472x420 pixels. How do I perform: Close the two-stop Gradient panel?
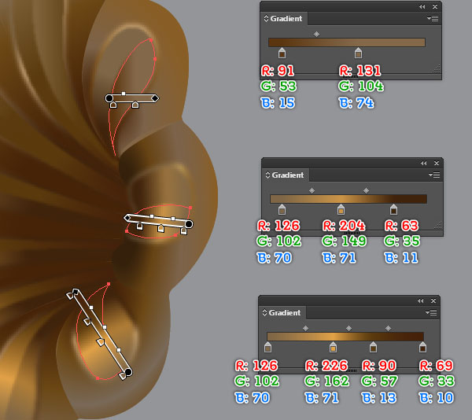click(435, 6)
